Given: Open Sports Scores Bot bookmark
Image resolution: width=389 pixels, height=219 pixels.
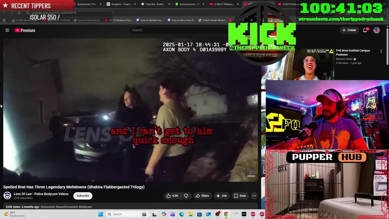Looking at the screenshot, I should (87, 20).
